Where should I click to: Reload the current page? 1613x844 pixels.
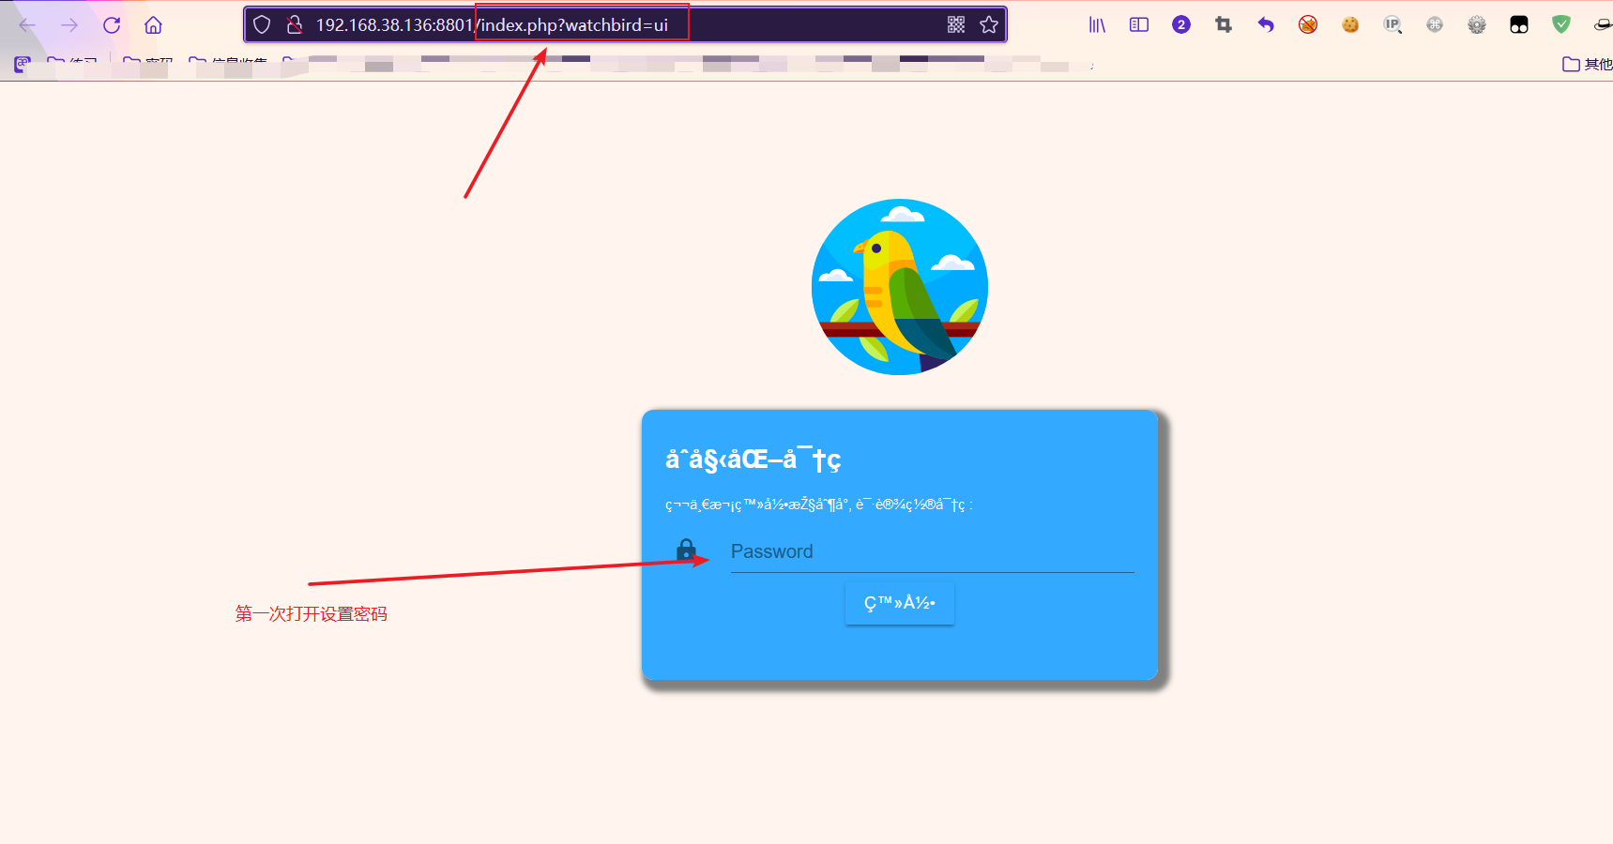point(112,25)
